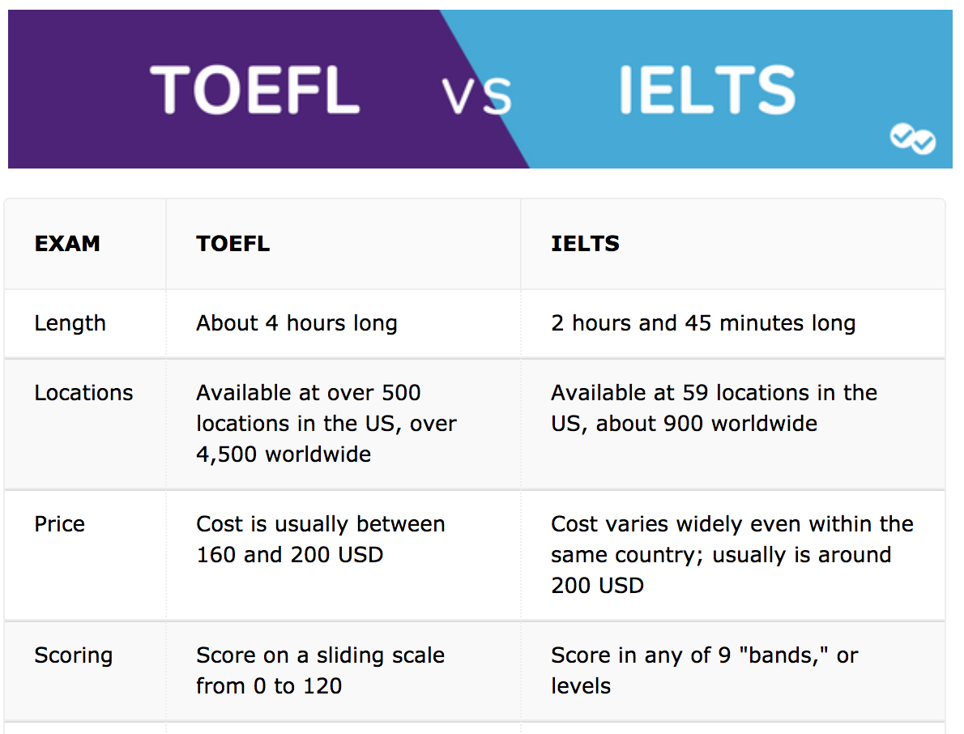Click the Locations row label

[x=83, y=393]
